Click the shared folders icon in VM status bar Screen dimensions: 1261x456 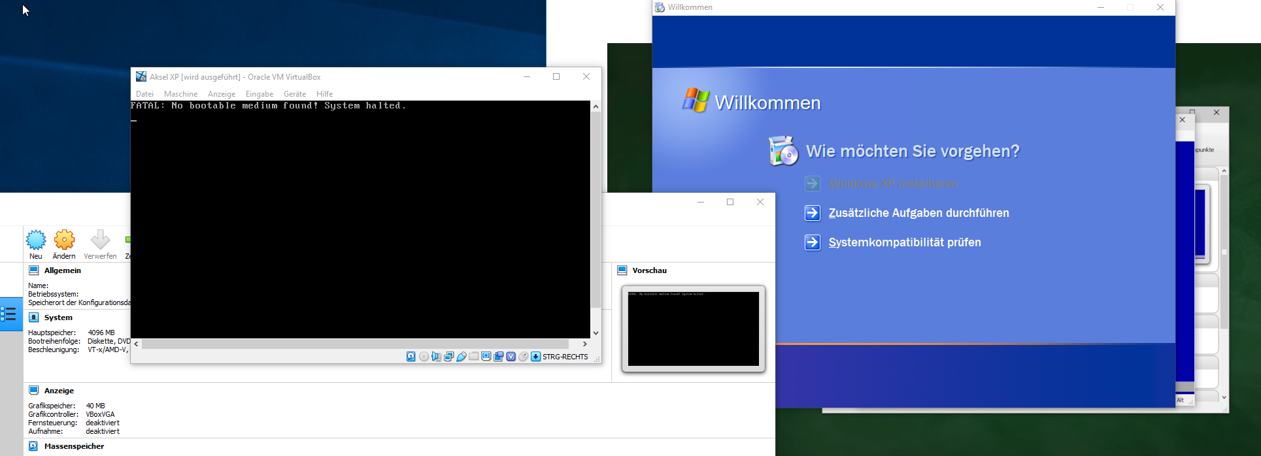coord(474,357)
